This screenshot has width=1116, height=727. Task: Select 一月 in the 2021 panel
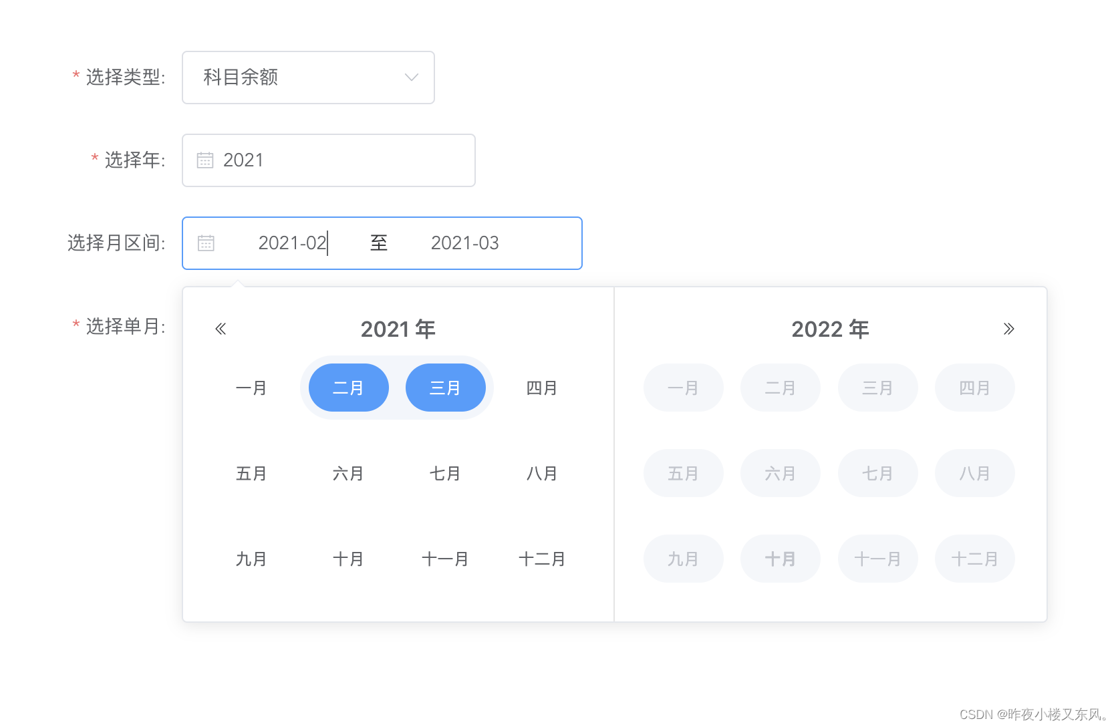251,388
